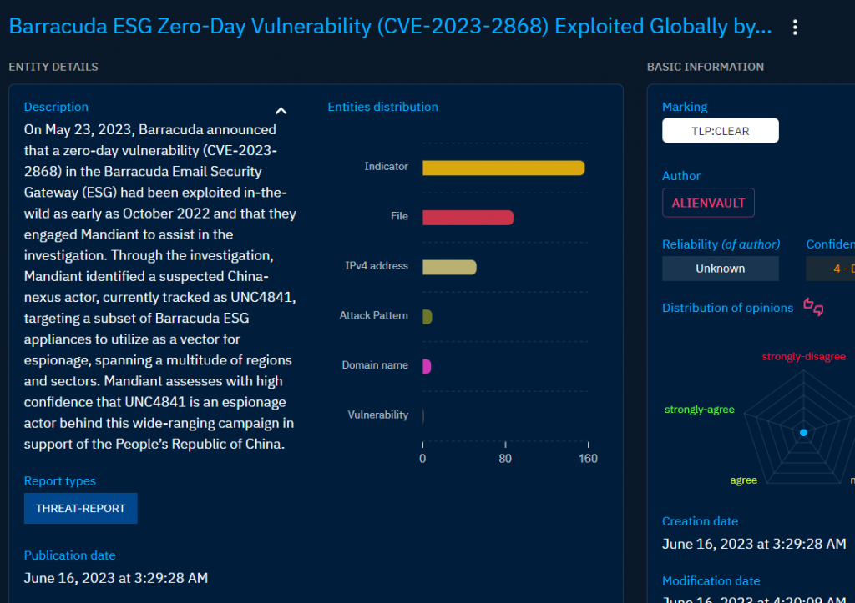Open the three-dot report options menu

795,28
